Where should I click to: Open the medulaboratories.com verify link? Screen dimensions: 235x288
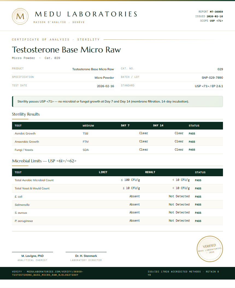click(x=48, y=273)
